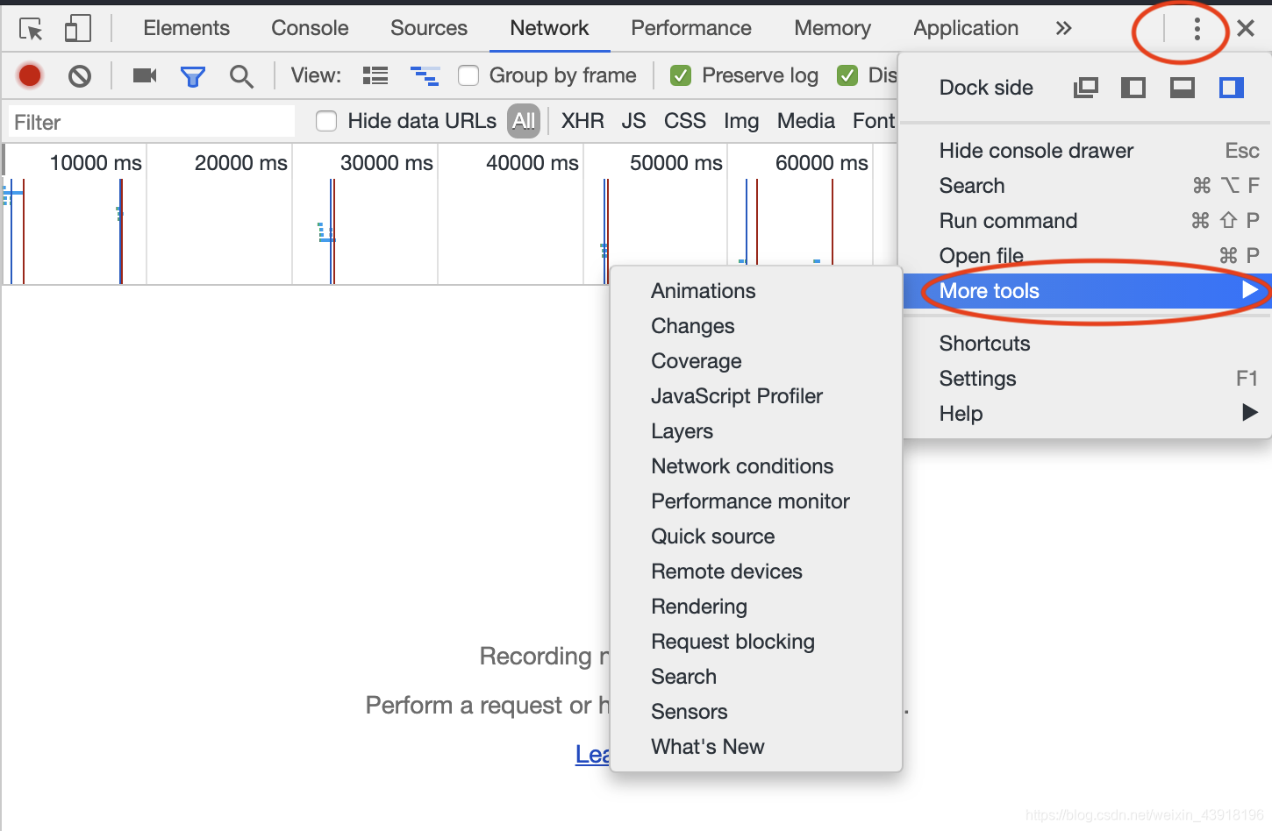The width and height of the screenshot is (1272, 831).
Task: Expand the Help submenu
Action: 1087,414
